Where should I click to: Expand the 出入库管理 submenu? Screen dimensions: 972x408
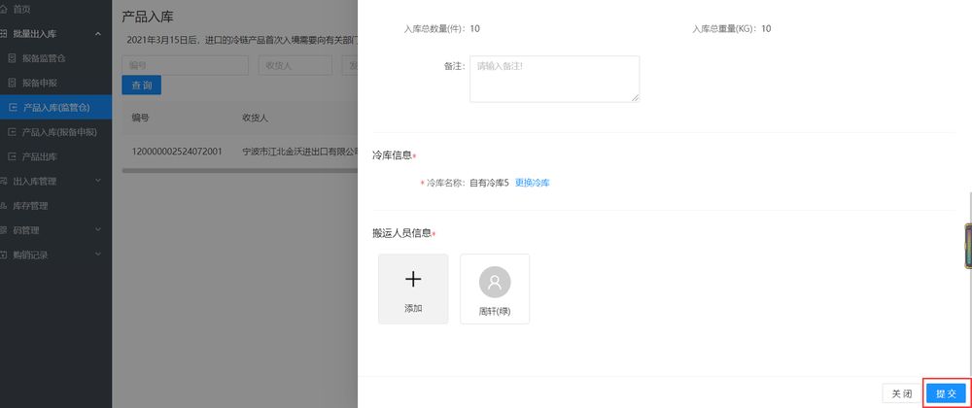pyautogui.click(x=98, y=181)
